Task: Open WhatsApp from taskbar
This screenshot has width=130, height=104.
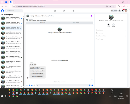Action: [x=17, y=90]
